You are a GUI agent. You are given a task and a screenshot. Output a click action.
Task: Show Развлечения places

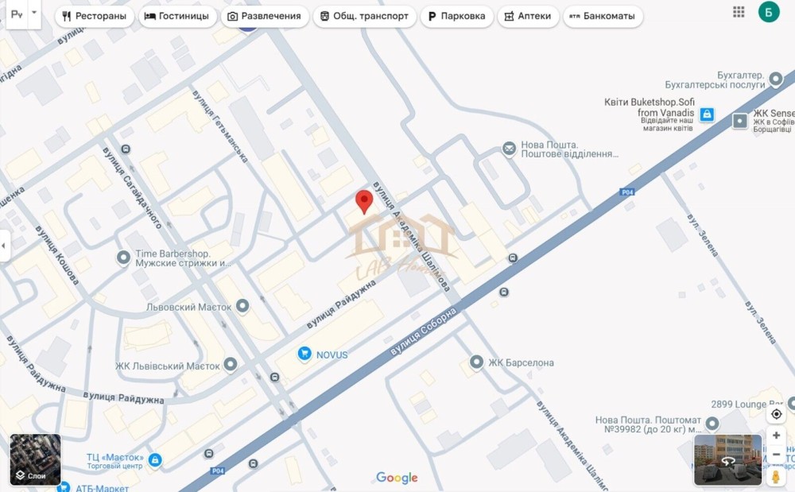coord(264,16)
